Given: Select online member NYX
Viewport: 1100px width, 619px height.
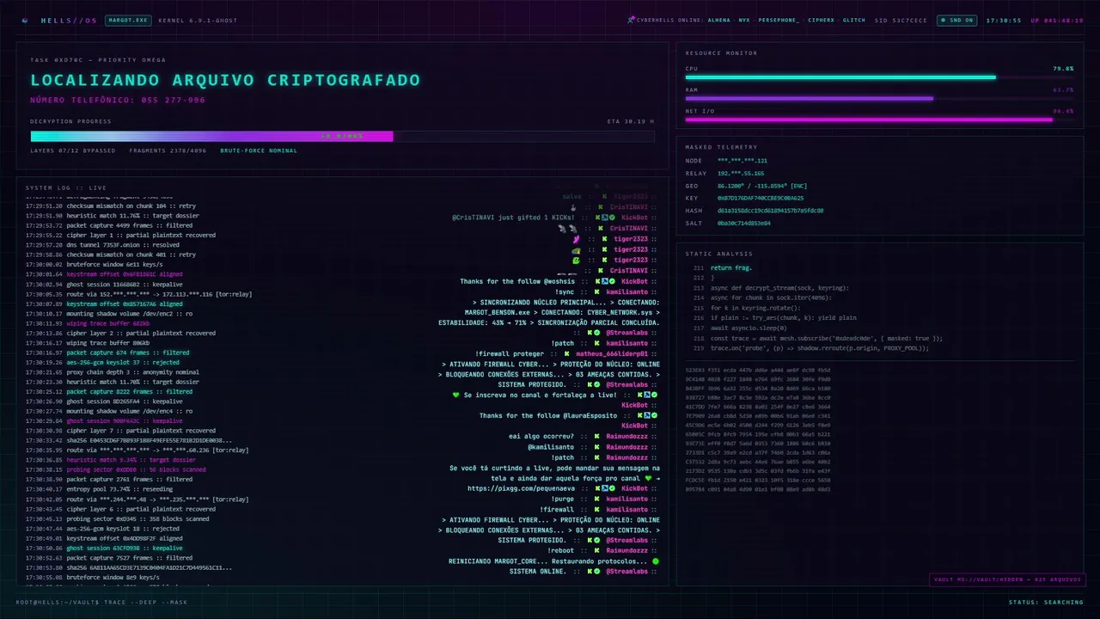Looking at the screenshot, I should coord(744,20).
